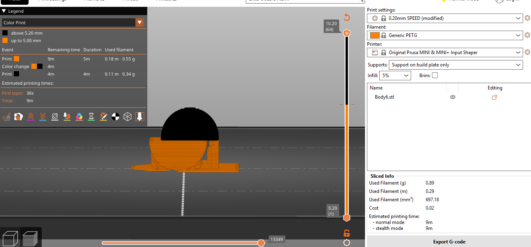Toggle travel moves visibility in legend
The height and width of the screenshot is (247, 531).
coord(6,117)
